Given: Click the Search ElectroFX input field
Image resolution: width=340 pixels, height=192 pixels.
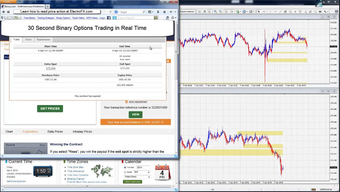Looking at the screenshot, I should 136,18.
